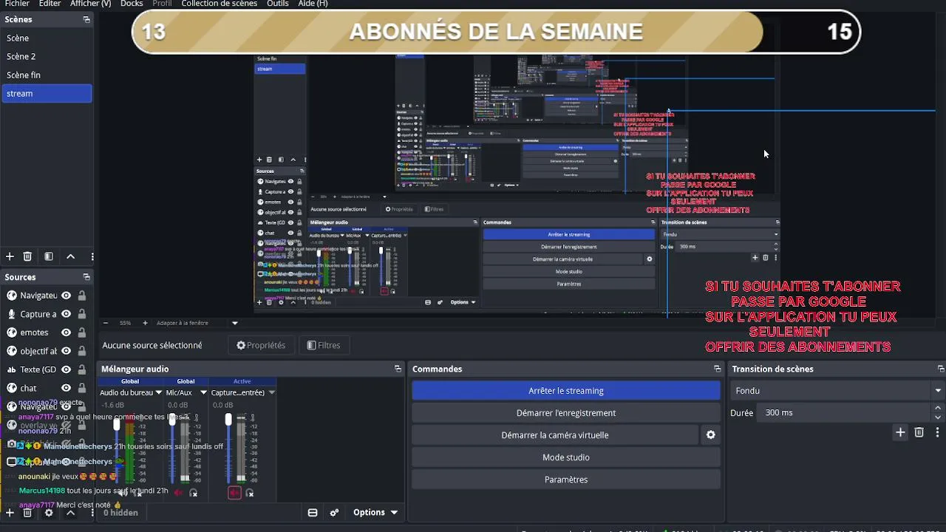Select Scène 2 in the scenes list
The image size is (946, 532).
tap(47, 56)
